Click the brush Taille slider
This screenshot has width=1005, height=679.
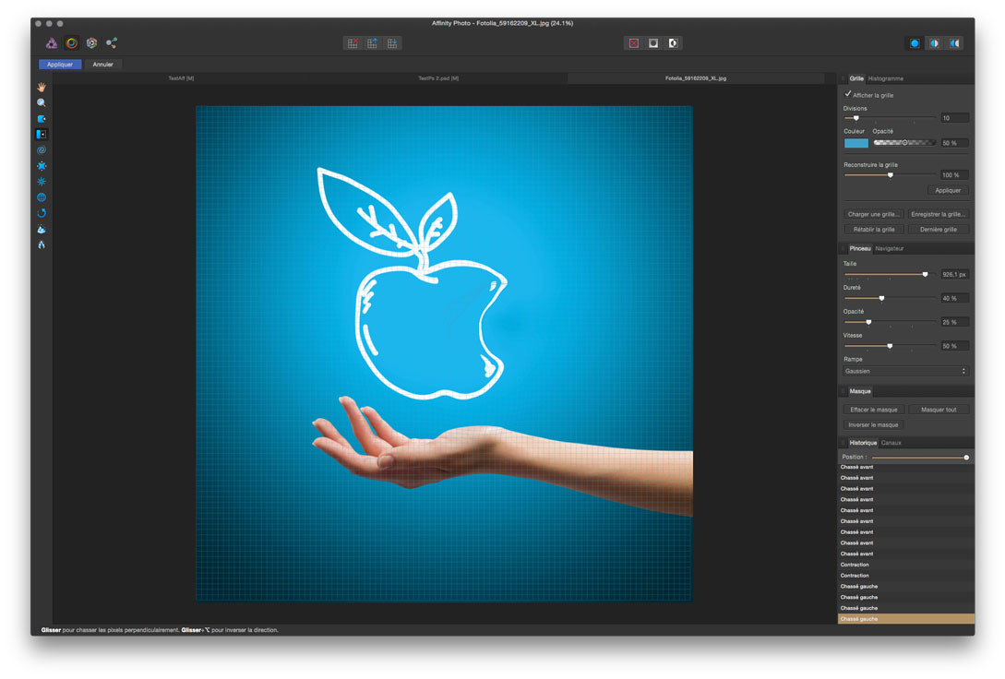click(x=890, y=274)
